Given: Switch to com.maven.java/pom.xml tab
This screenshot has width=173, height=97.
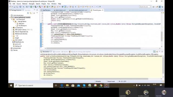Looking at the screenshot, I should (78, 10).
